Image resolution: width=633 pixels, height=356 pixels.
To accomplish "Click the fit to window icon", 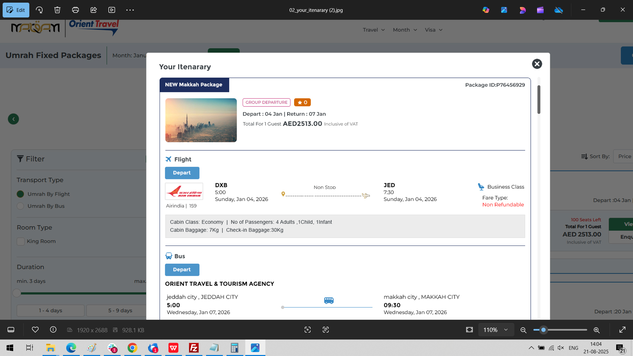I will pyautogui.click(x=469, y=330).
